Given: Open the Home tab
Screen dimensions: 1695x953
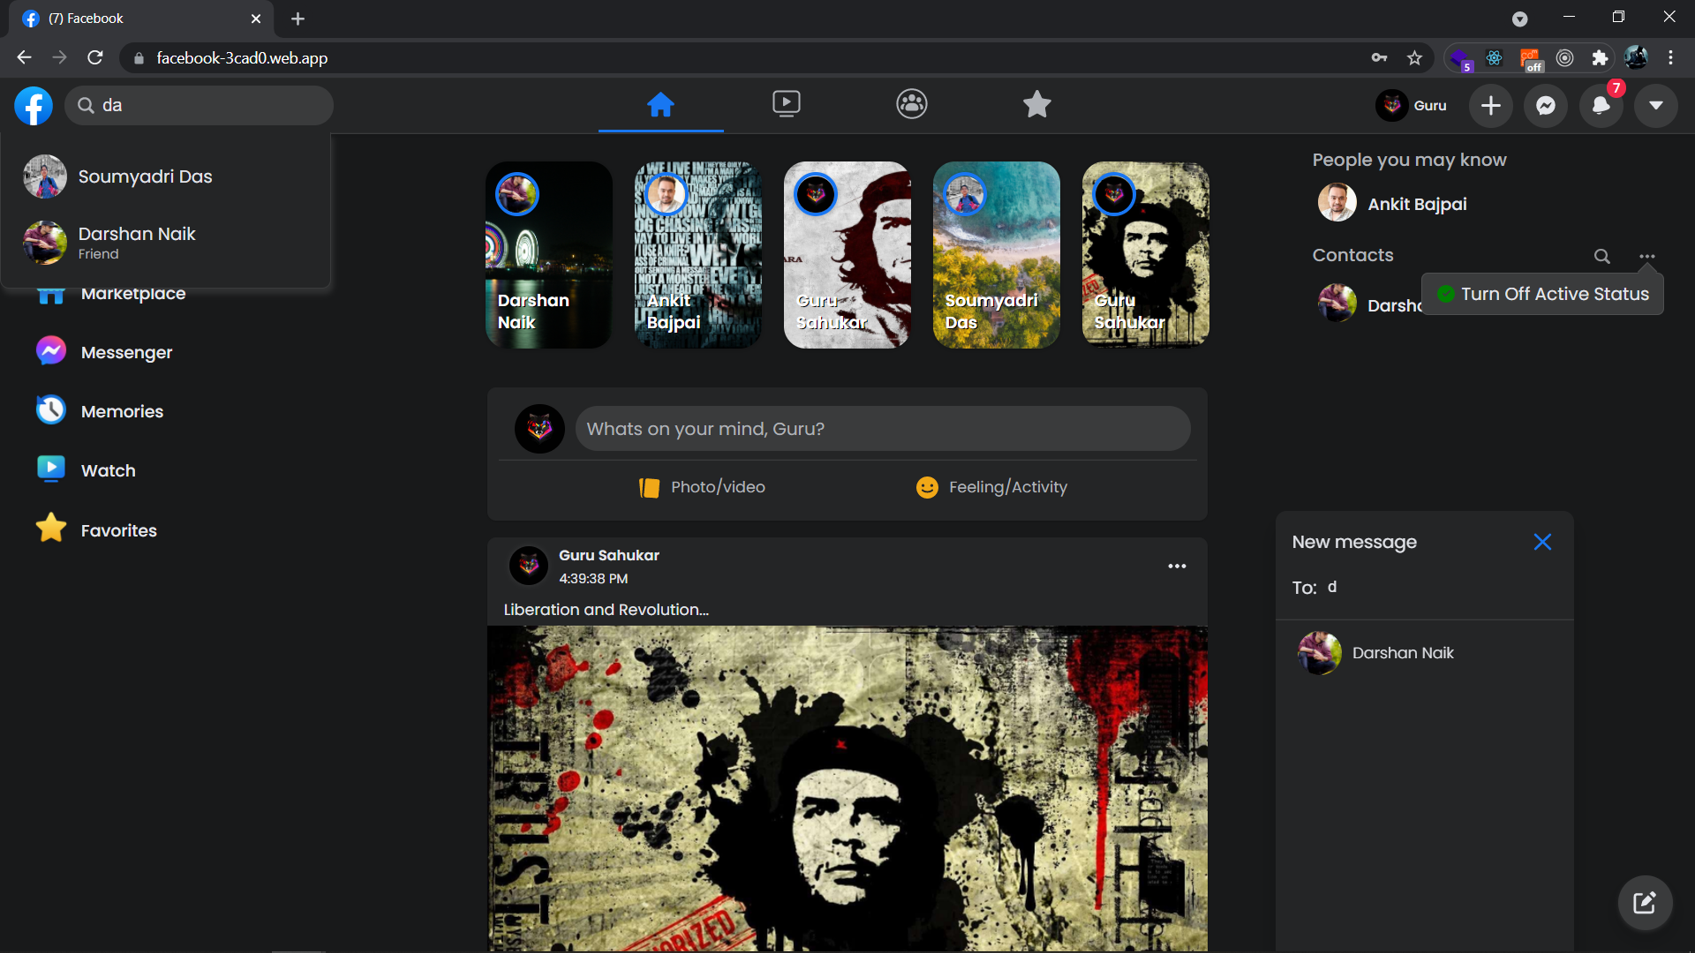Looking at the screenshot, I should pyautogui.click(x=660, y=105).
